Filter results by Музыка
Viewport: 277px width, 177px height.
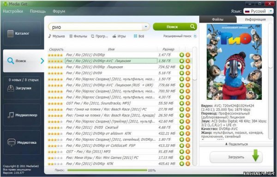[x=57, y=36]
